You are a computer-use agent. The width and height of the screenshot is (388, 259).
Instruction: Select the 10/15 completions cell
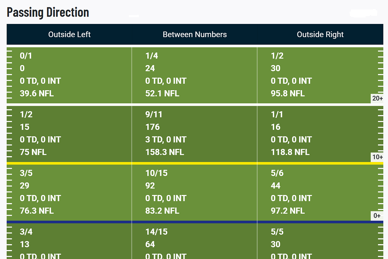pyautogui.click(x=156, y=173)
